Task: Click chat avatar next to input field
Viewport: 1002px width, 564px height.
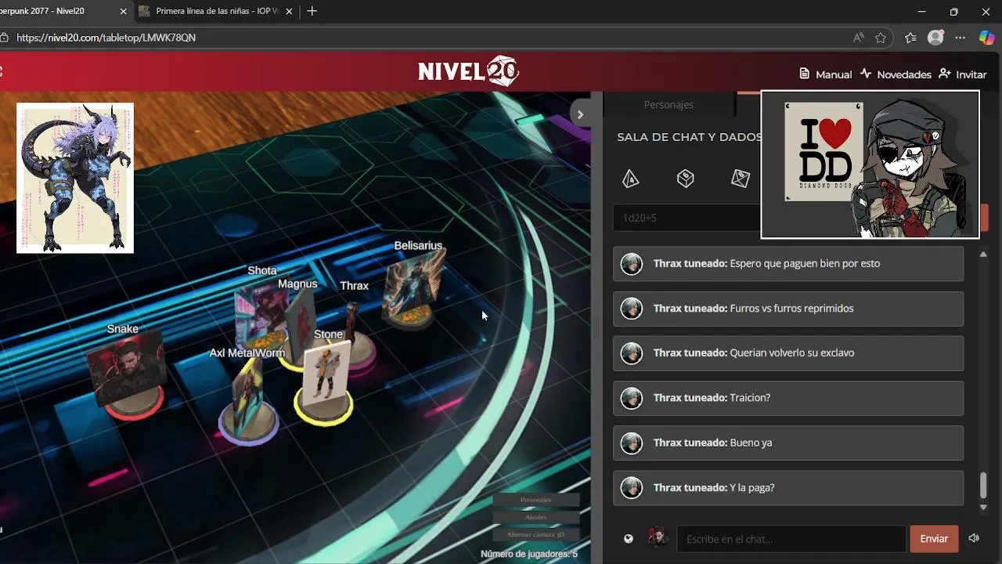Action: point(658,538)
